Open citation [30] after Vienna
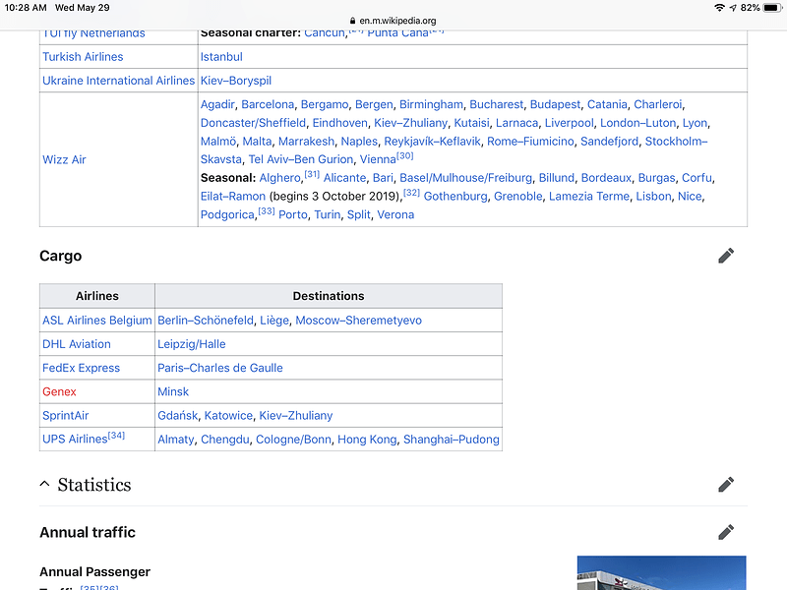The height and width of the screenshot is (590, 787). (x=405, y=156)
